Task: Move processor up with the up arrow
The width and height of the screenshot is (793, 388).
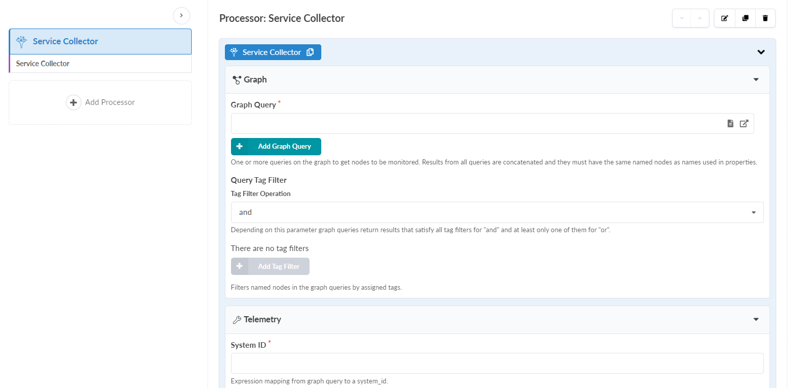Action: coord(700,18)
